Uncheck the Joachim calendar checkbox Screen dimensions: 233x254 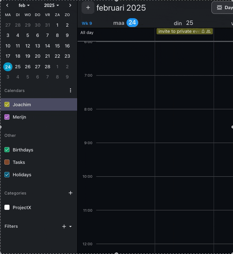click(7, 105)
